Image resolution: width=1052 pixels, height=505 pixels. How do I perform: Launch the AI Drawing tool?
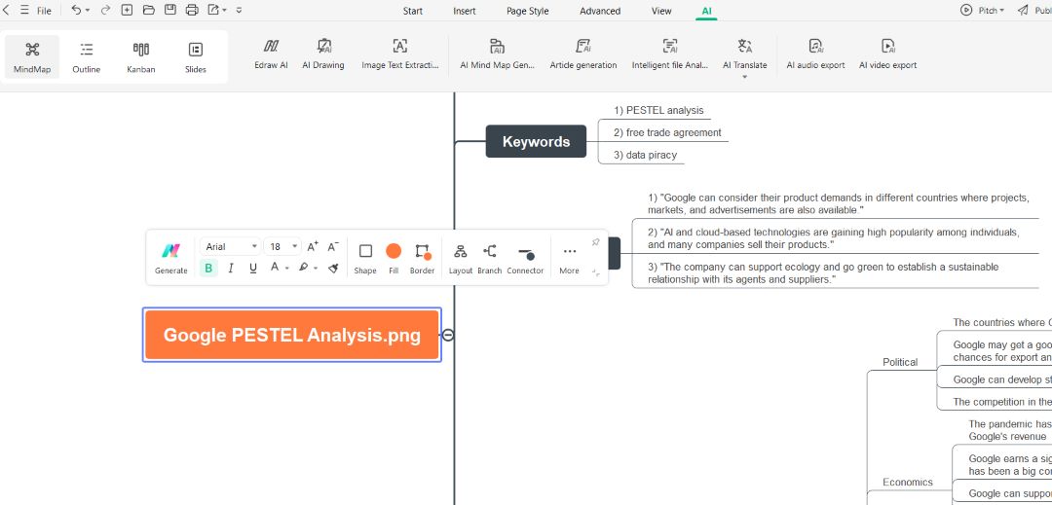pos(323,54)
